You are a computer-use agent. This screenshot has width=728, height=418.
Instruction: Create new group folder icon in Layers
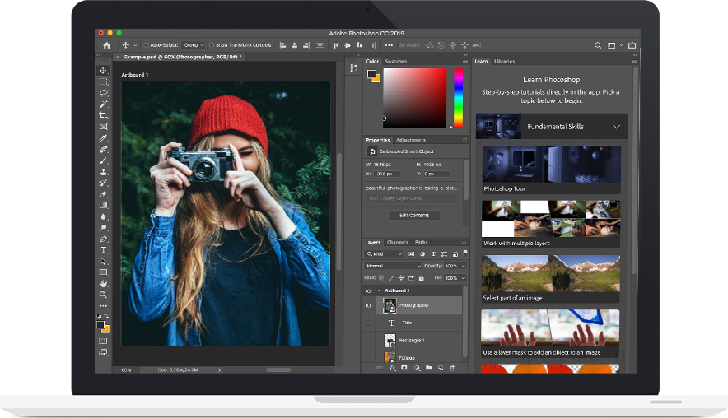pyautogui.click(x=428, y=368)
